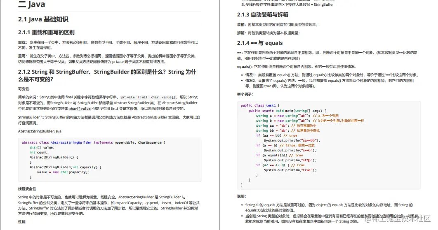Click code line 'public class test1 {'
The image size is (438, 230).
[260, 105]
